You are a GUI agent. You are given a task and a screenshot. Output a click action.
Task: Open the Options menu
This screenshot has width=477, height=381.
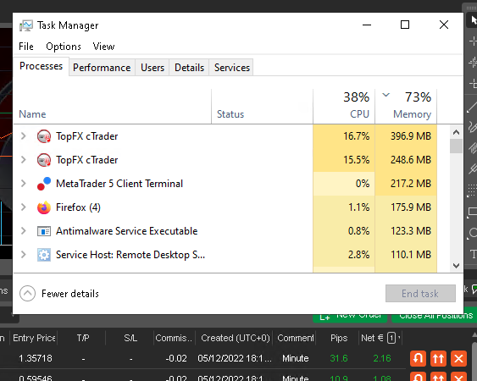[64, 47]
